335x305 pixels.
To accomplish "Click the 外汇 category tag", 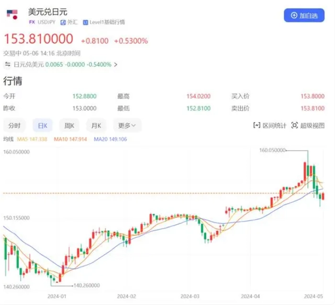I will point(69,22).
